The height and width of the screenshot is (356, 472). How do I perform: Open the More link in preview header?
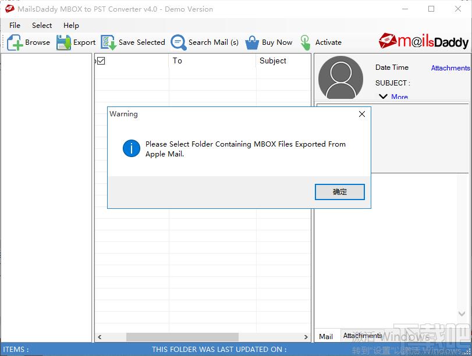click(x=399, y=97)
